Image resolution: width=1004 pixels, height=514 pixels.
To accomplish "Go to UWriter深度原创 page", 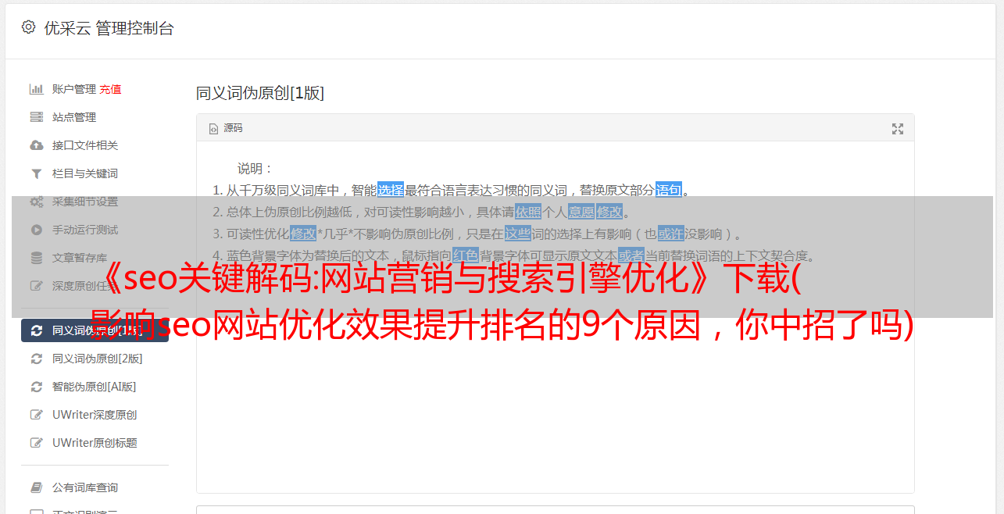I will (x=95, y=415).
